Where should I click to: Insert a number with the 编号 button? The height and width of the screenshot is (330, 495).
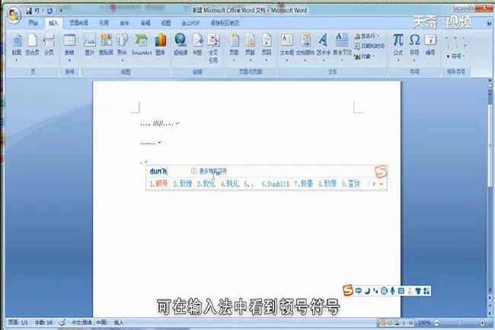pyautogui.click(x=430, y=44)
